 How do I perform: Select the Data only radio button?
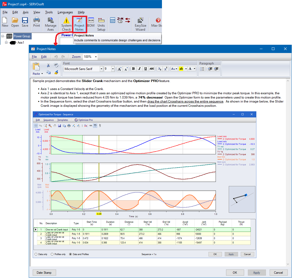click(36, 254)
